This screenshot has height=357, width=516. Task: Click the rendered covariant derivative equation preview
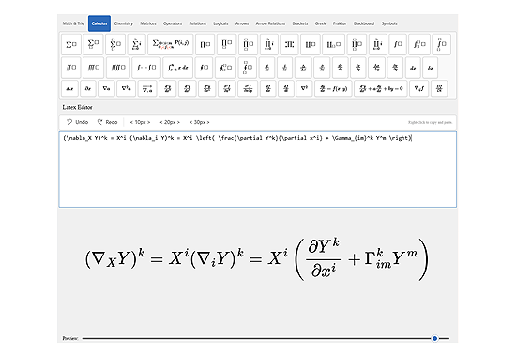(x=257, y=259)
